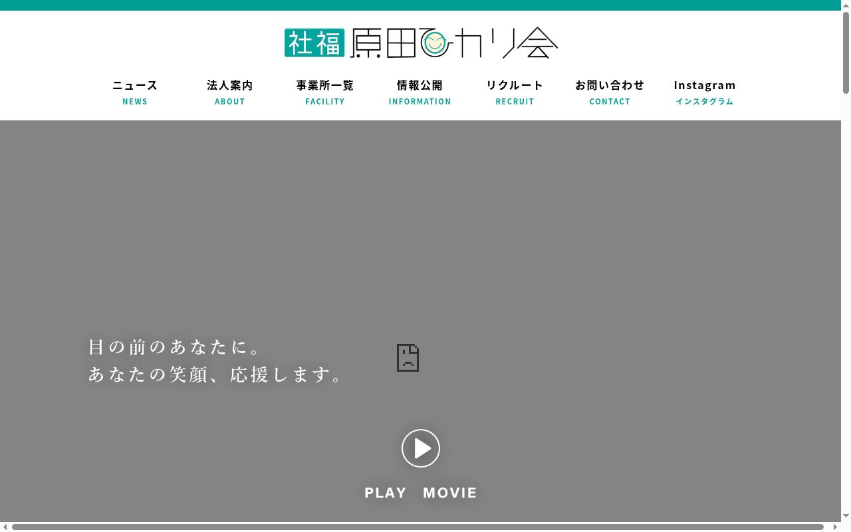Click the 社福 原田ひかり会 site logo
This screenshot has height=532, width=851.
[421, 43]
